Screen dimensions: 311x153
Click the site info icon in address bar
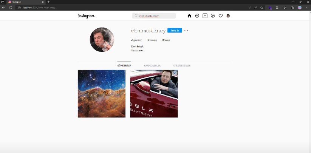pyautogui.click(x=19, y=8)
